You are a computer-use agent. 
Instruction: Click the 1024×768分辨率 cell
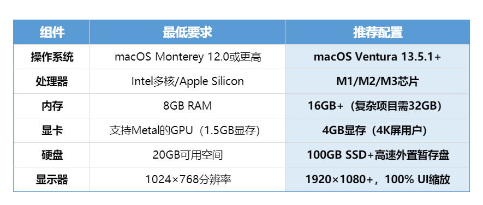(187, 179)
